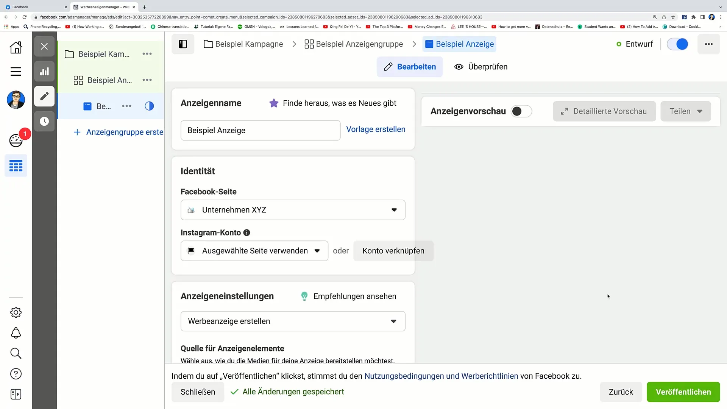Screen dimensions: 727x409
Task: Click Konto verknüpfen button
Action: click(x=393, y=251)
